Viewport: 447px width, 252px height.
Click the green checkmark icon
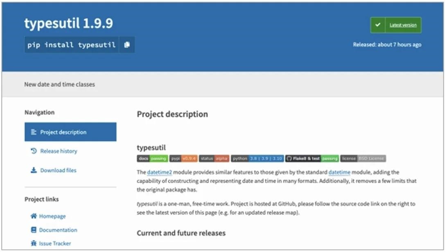point(378,25)
